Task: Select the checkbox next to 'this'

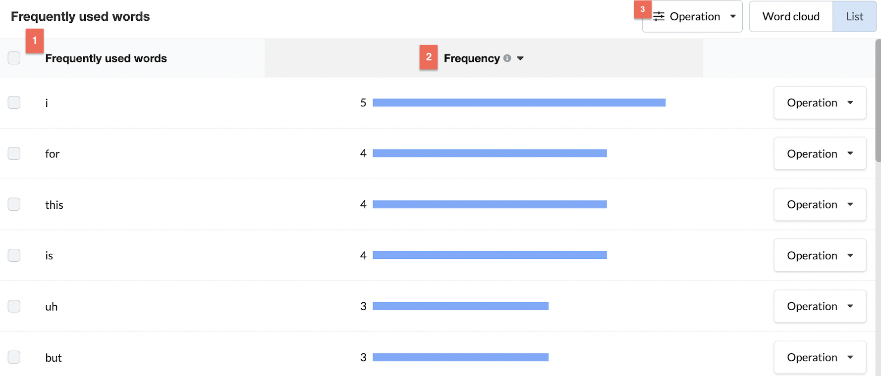Action: coord(14,204)
